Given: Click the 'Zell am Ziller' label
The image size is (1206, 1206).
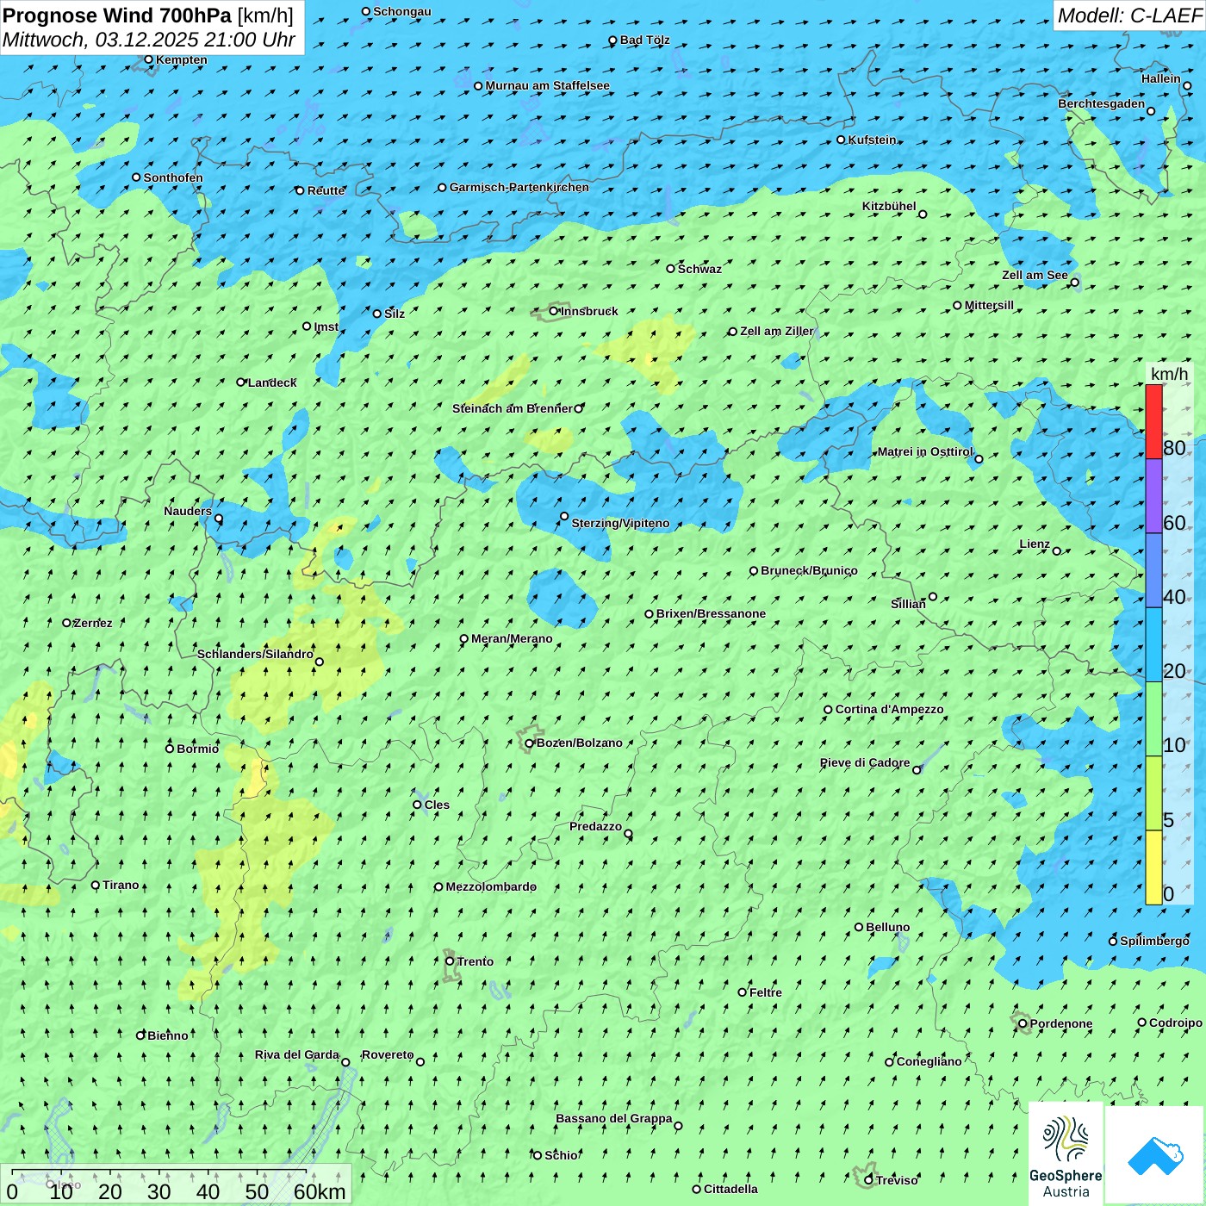Looking at the screenshot, I should [x=776, y=331].
